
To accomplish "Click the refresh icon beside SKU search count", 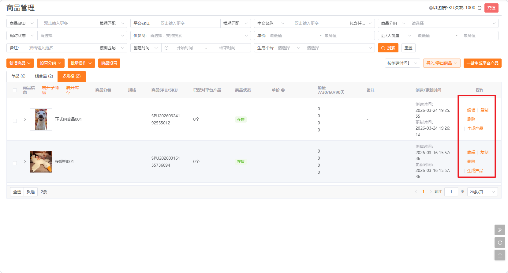I will (x=480, y=8).
